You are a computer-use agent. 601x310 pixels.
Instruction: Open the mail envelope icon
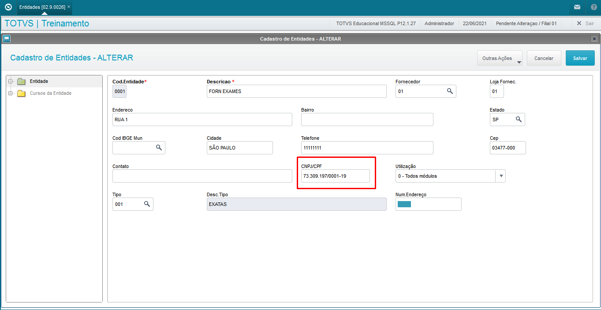(577, 7)
